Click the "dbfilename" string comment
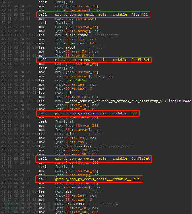This screenshot has height=214, width=192. (107, 35)
